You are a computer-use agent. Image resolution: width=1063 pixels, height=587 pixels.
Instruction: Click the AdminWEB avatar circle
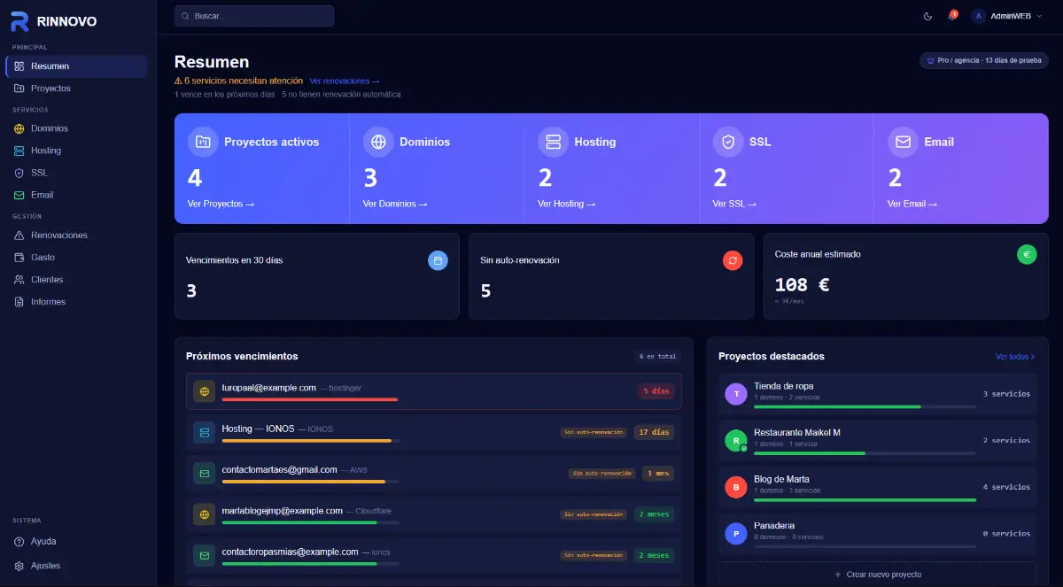979,16
